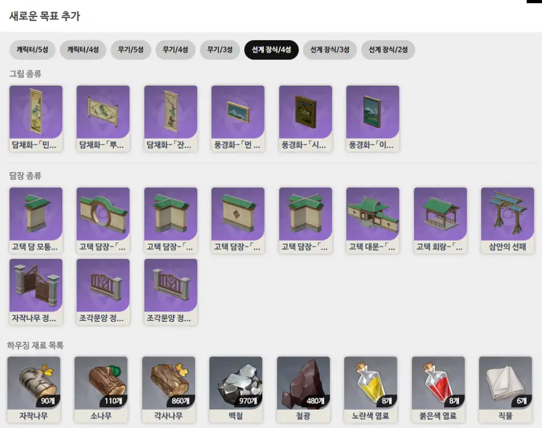Open the 선계 장식/2성 tab
This screenshot has width=542, height=428.
388,50
